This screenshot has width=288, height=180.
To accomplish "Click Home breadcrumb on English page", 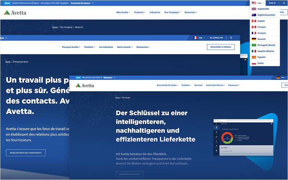I will click(x=55, y=27).
